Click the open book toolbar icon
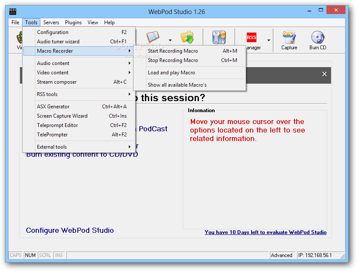The width and height of the screenshot is (357, 271). pyautogui.click(x=152, y=37)
